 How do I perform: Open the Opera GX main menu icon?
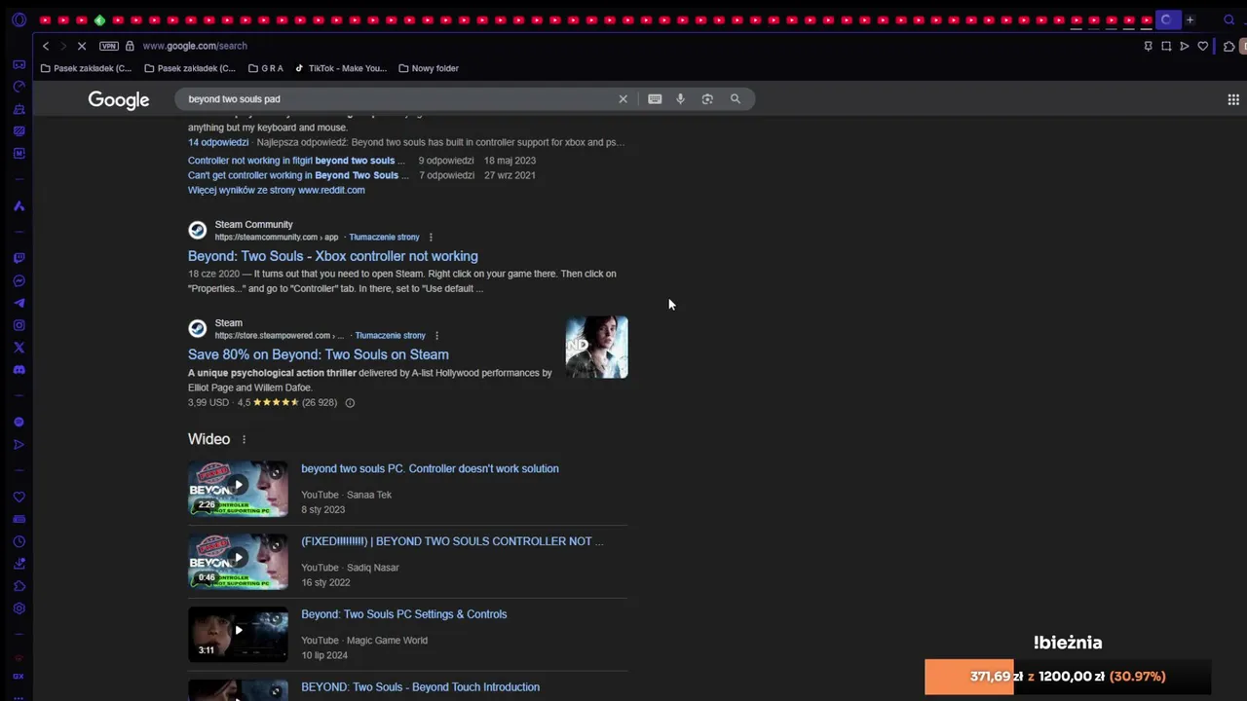click(x=19, y=19)
